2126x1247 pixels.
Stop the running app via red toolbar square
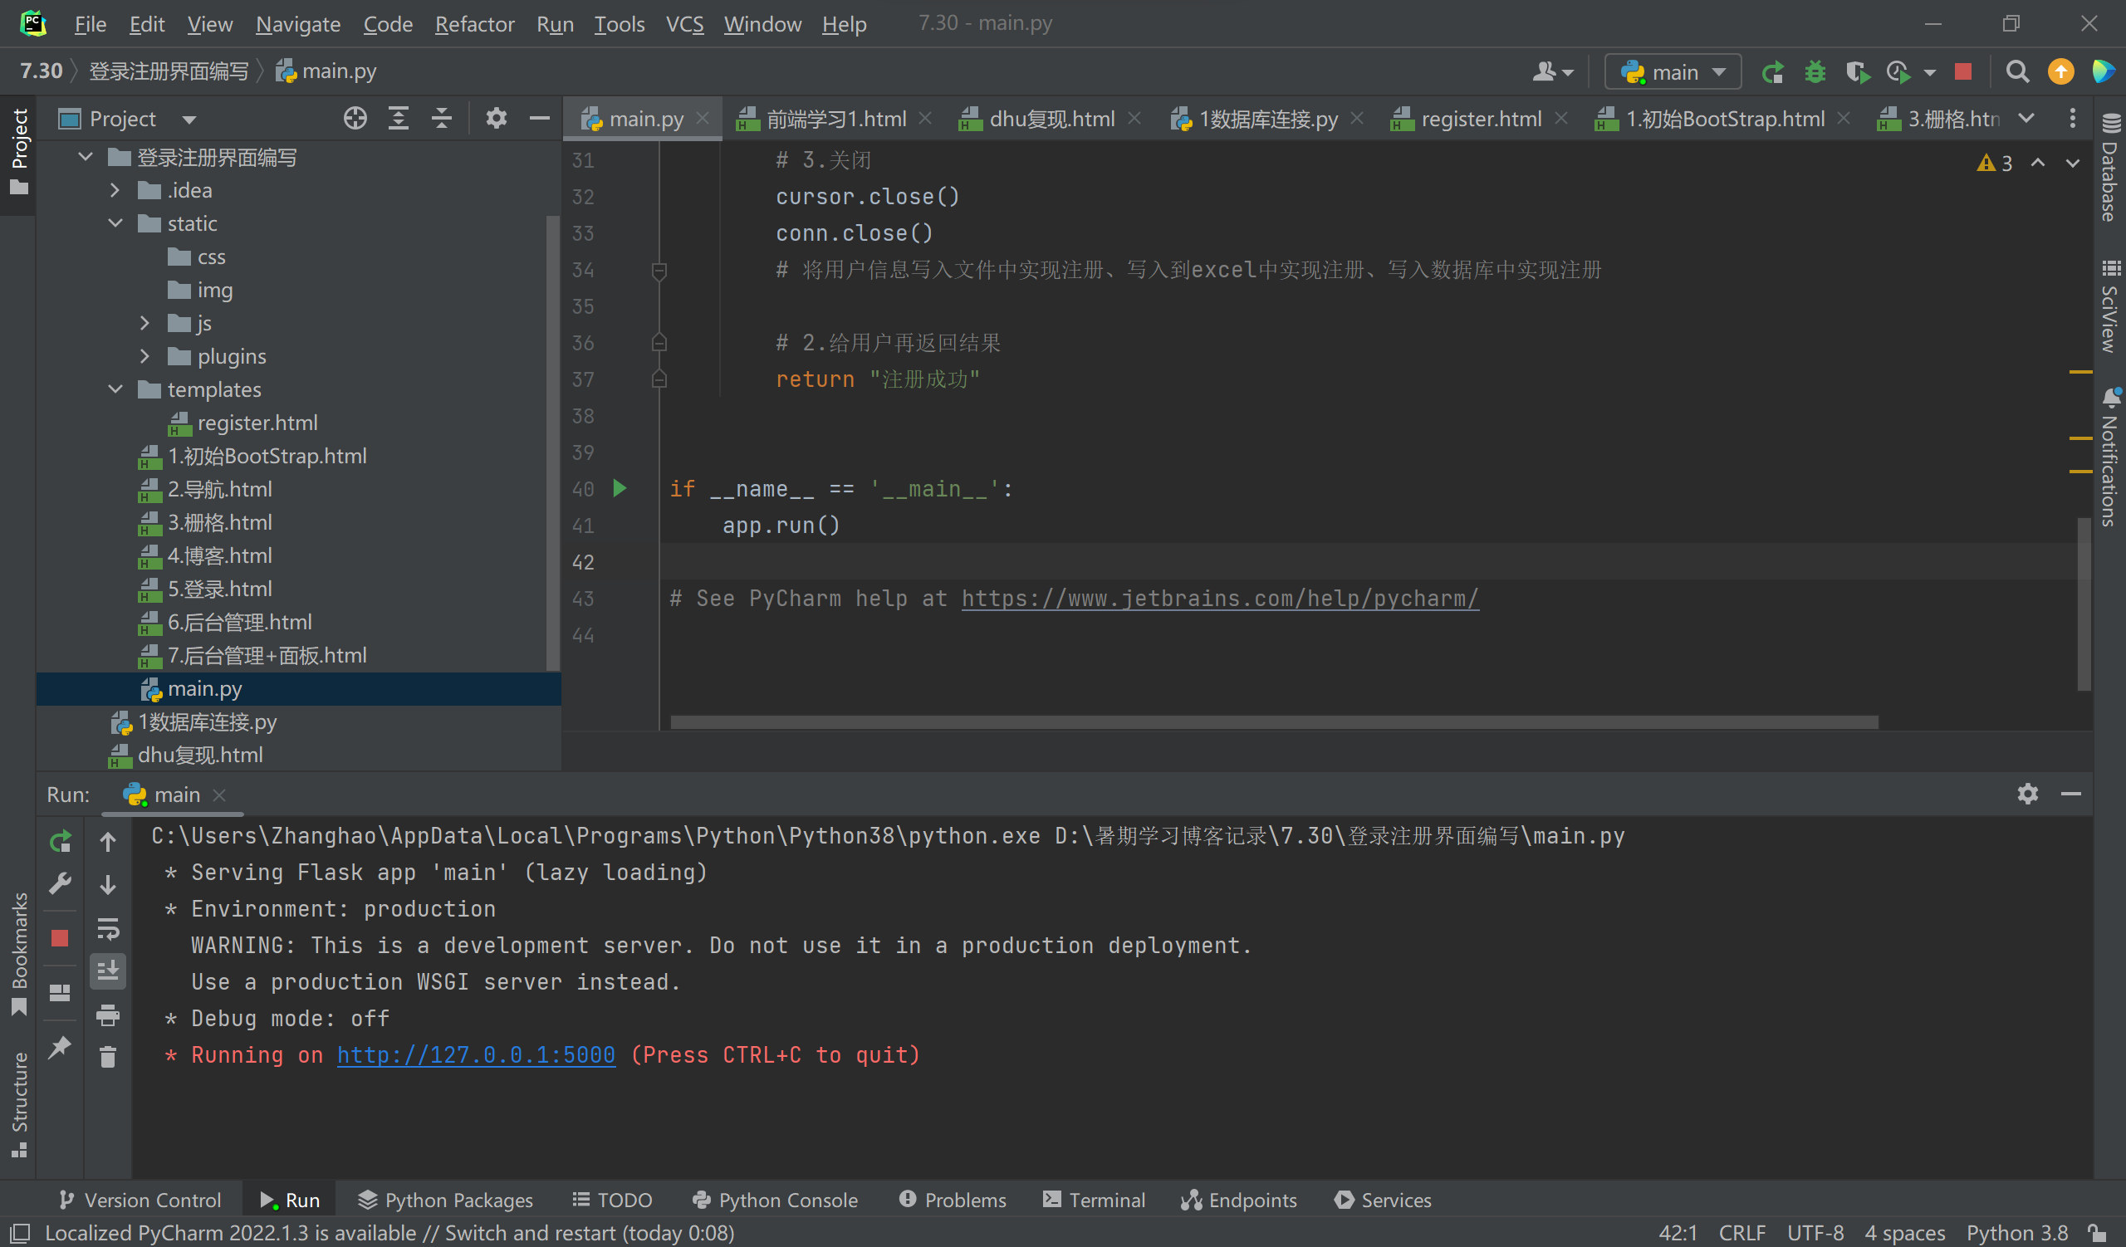(x=1962, y=72)
